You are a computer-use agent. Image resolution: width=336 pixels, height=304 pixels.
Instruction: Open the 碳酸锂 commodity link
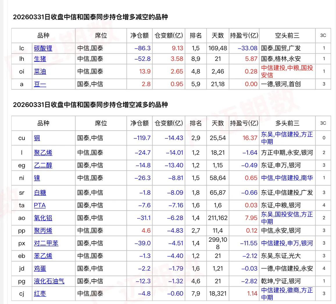pos(43,48)
